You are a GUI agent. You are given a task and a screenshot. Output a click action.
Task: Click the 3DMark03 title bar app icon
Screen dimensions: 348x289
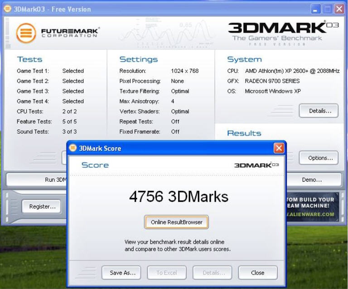(x=8, y=9)
